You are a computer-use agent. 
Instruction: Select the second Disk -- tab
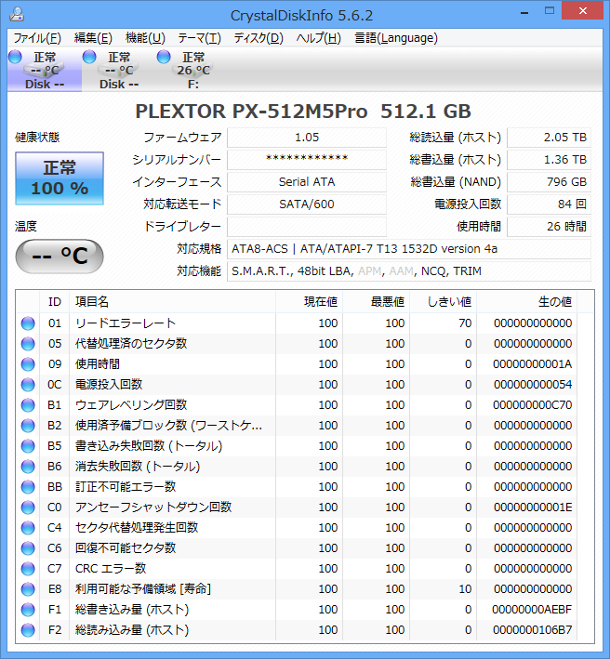pos(118,70)
